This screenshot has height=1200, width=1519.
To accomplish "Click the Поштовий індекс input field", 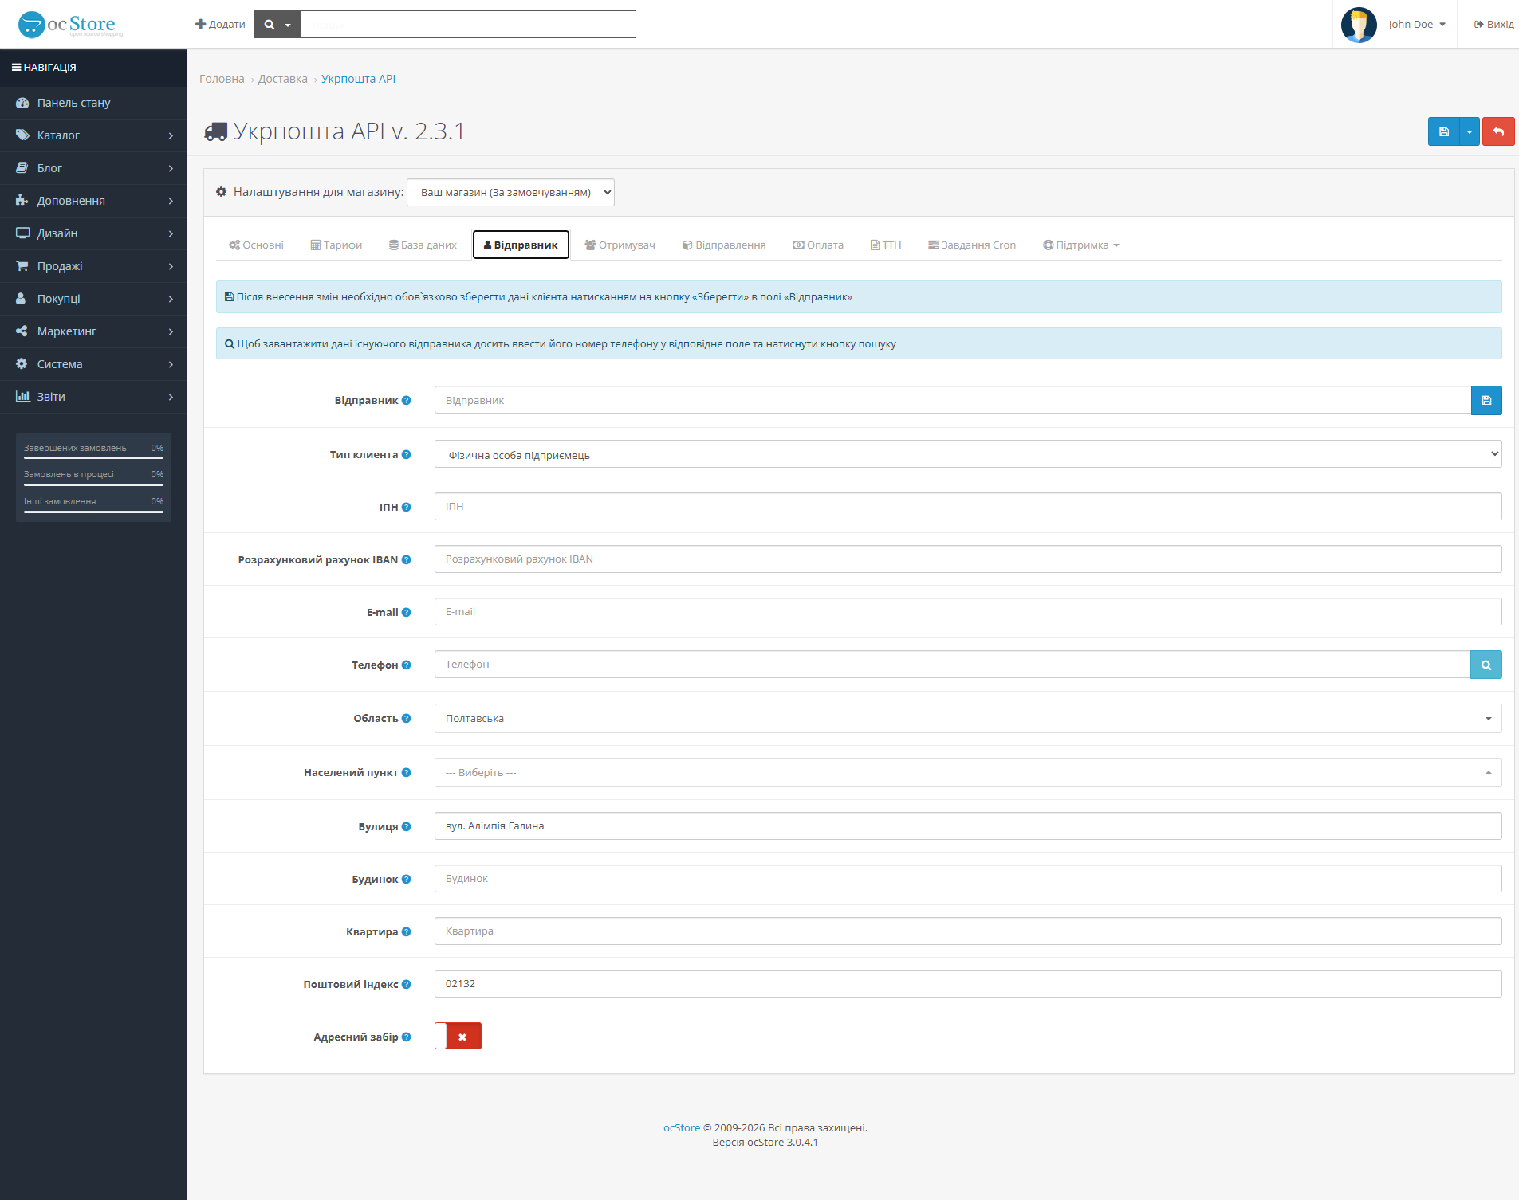I will pos(968,983).
